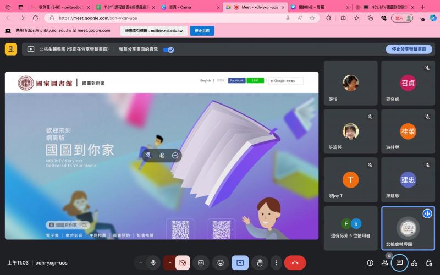Open browser extensions puzzle icon
This screenshot has height=275, width=440.
pos(328,18)
